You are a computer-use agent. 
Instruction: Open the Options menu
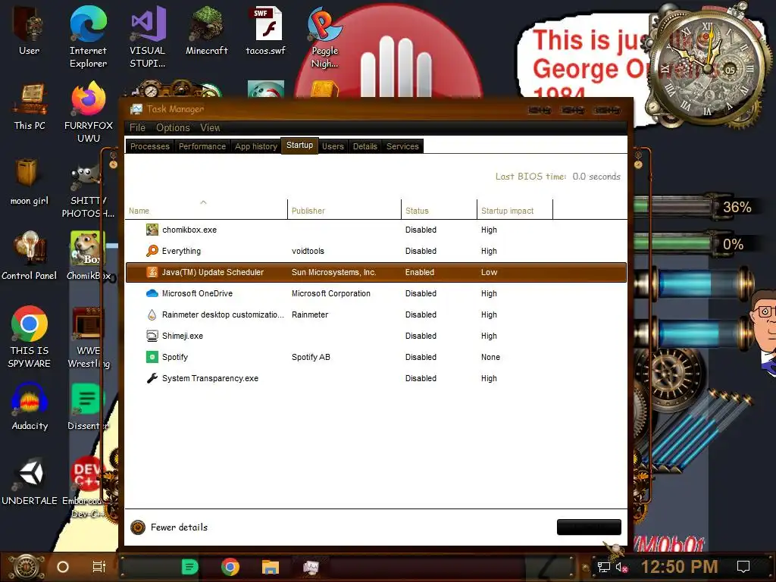click(173, 127)
